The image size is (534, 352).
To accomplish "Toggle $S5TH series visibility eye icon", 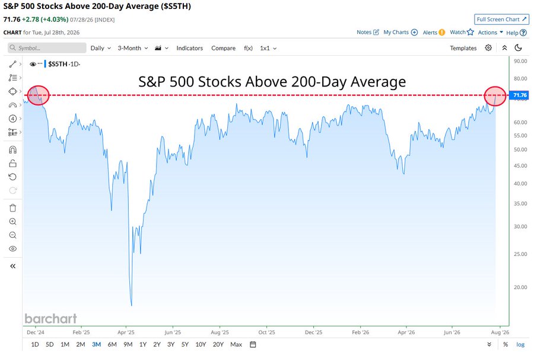I will pos(33,64).
